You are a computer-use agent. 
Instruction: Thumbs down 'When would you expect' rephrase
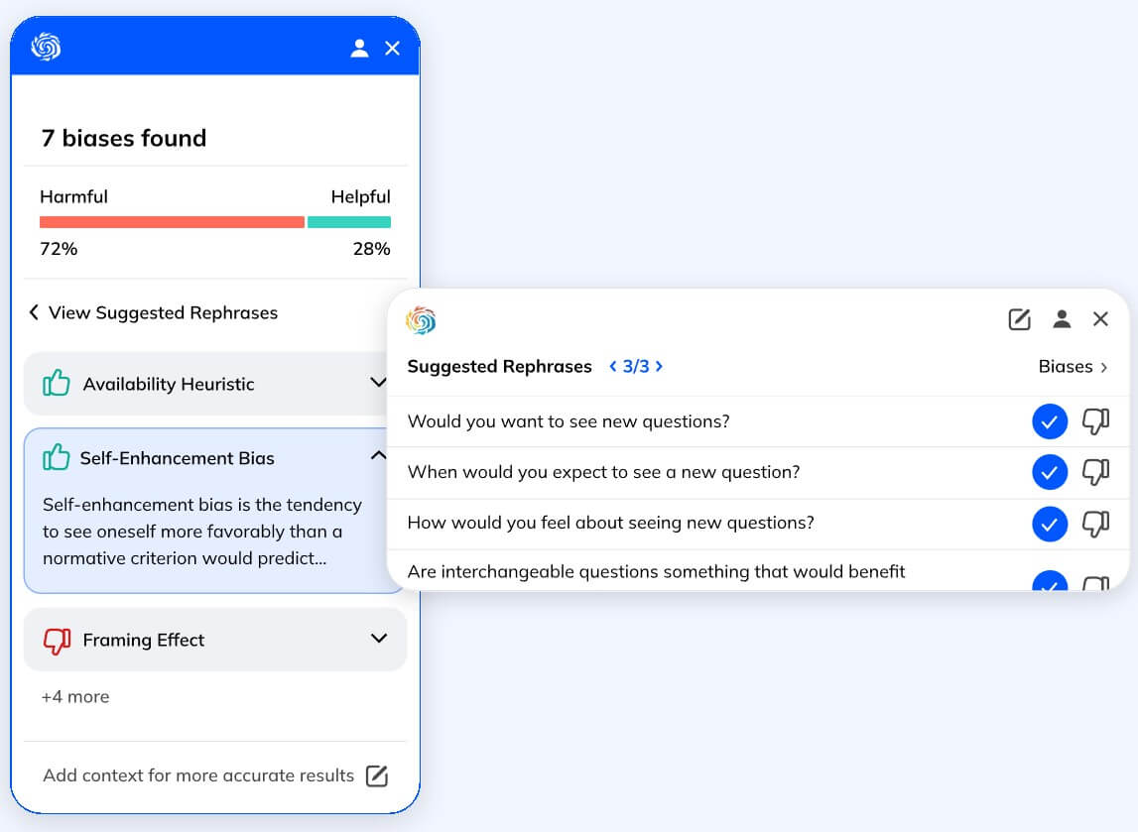pyautogui.click(x=1095, y=472)
